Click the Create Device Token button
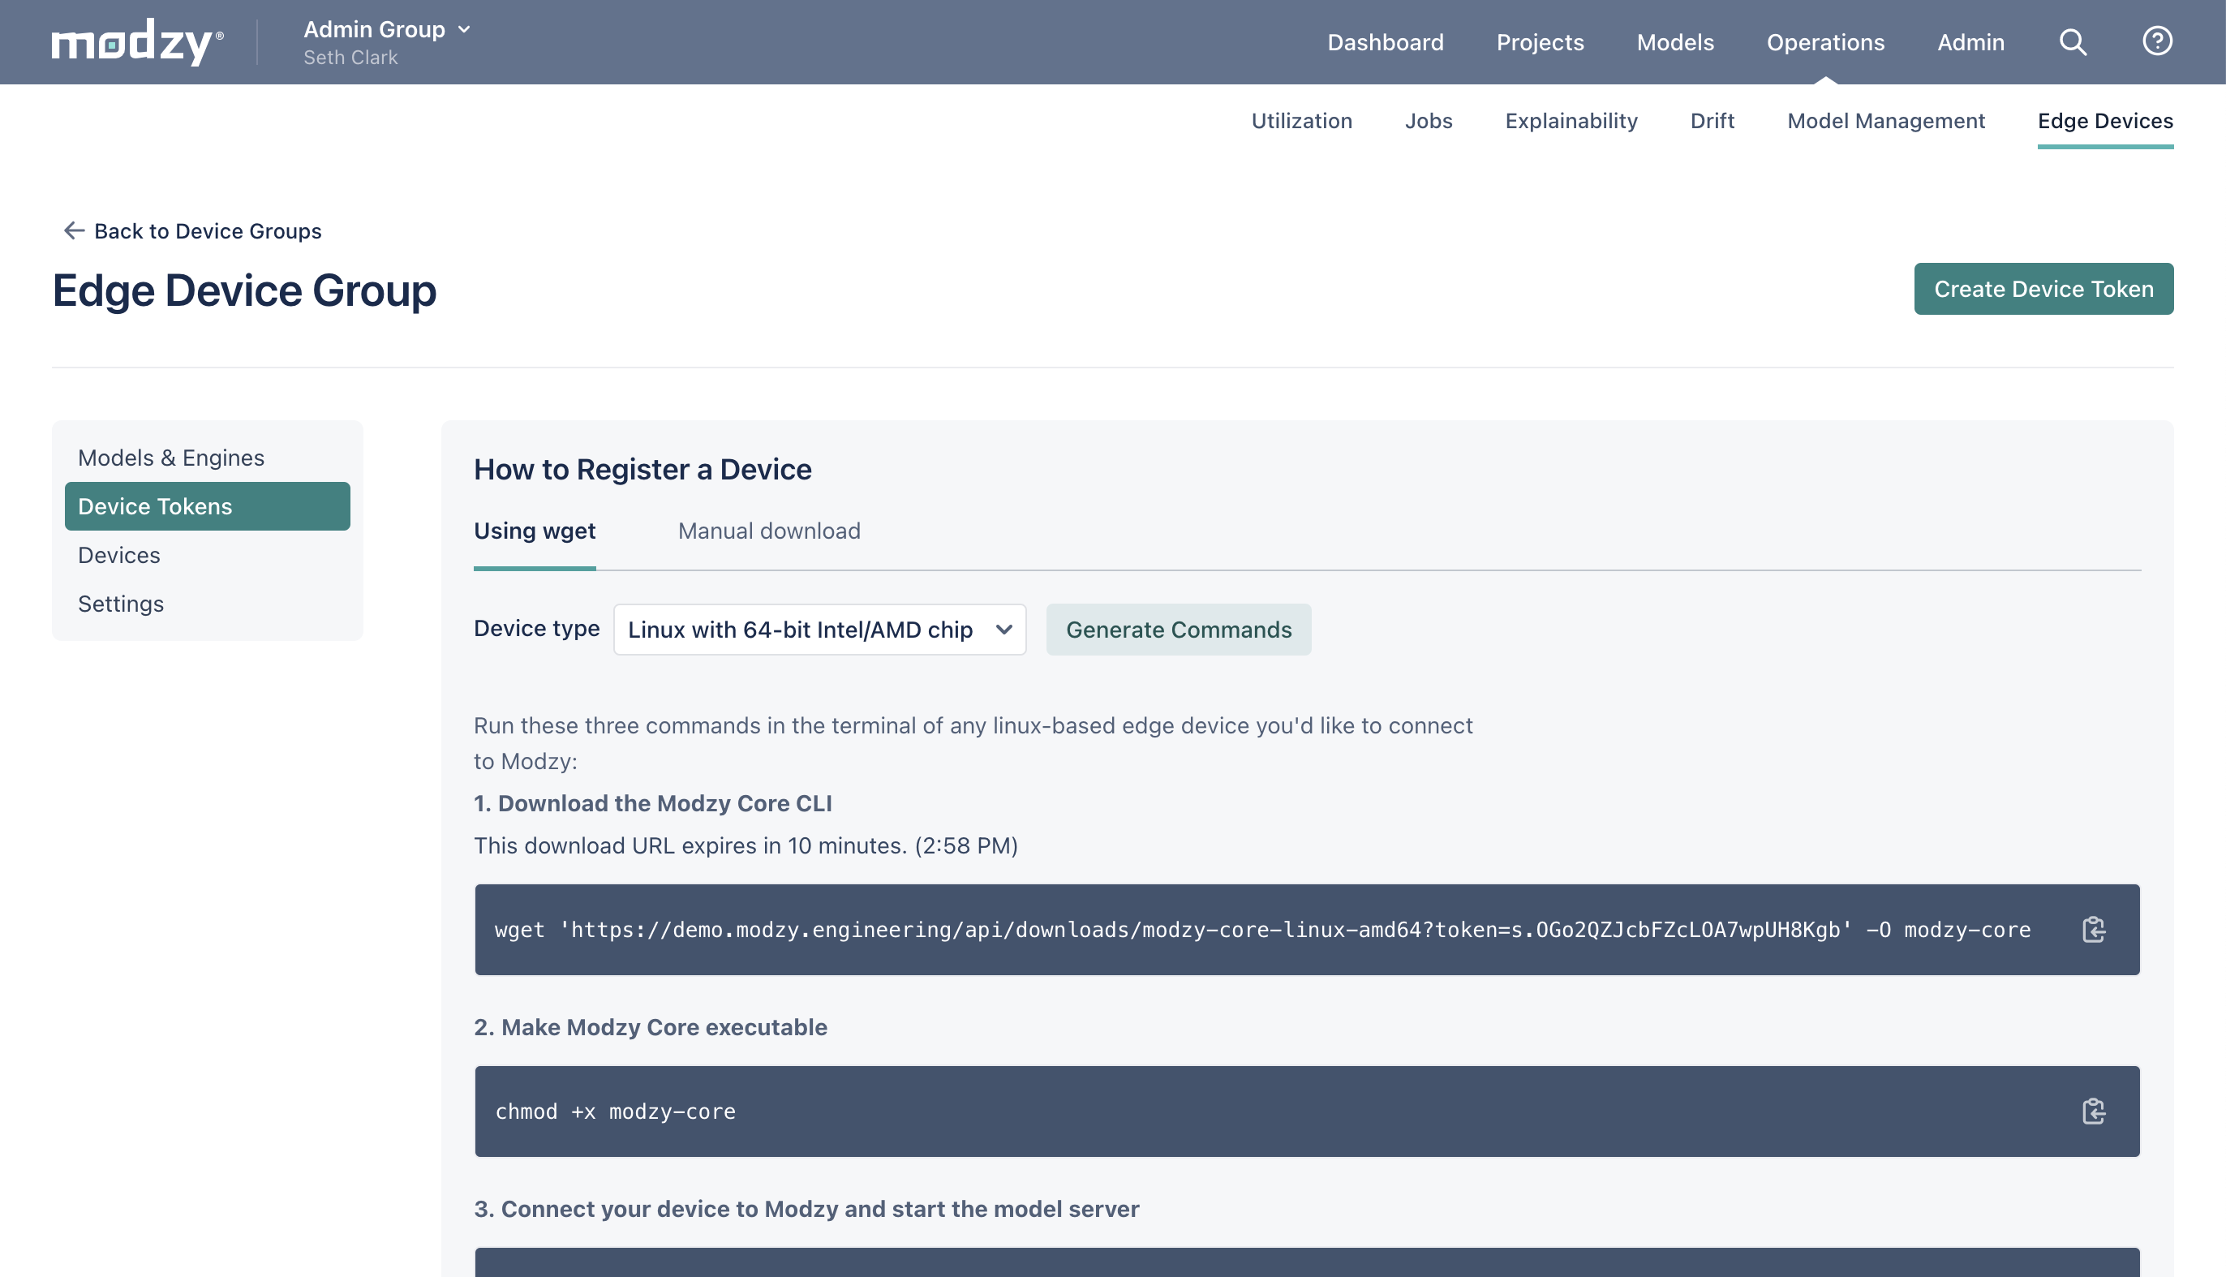 [2043, 290]
